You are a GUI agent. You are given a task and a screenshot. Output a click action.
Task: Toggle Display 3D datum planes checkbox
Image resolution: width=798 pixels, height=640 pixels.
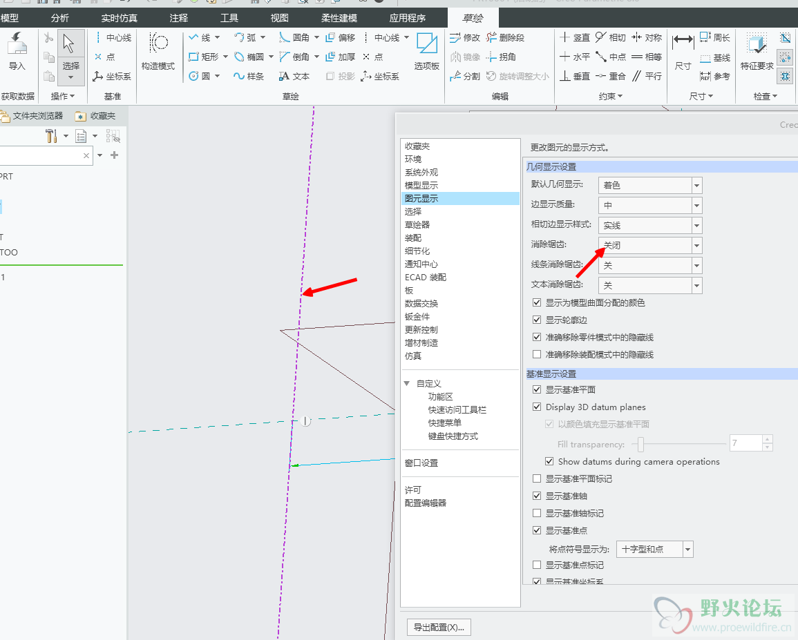pyautogui.click(x=536, y=407)
